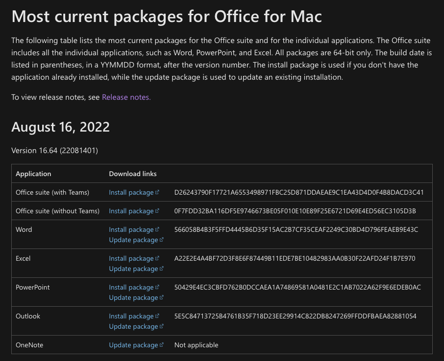Download the Word update package
The width and height of the screenshot is (444, 361).
tap(136, 240)
